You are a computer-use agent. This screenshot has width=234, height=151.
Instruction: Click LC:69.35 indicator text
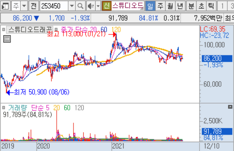(x=213, y=29)
